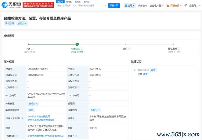Image resolution: width=202 pixels, height=140 pixels.
Task: Click the 审中 simple legal status tag
Action: click(x=31, y=110)
